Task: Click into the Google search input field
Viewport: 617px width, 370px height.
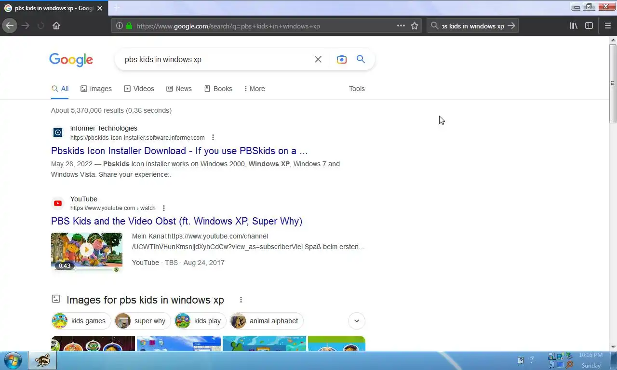Action: pyautogui.click(x=217, y=59)
